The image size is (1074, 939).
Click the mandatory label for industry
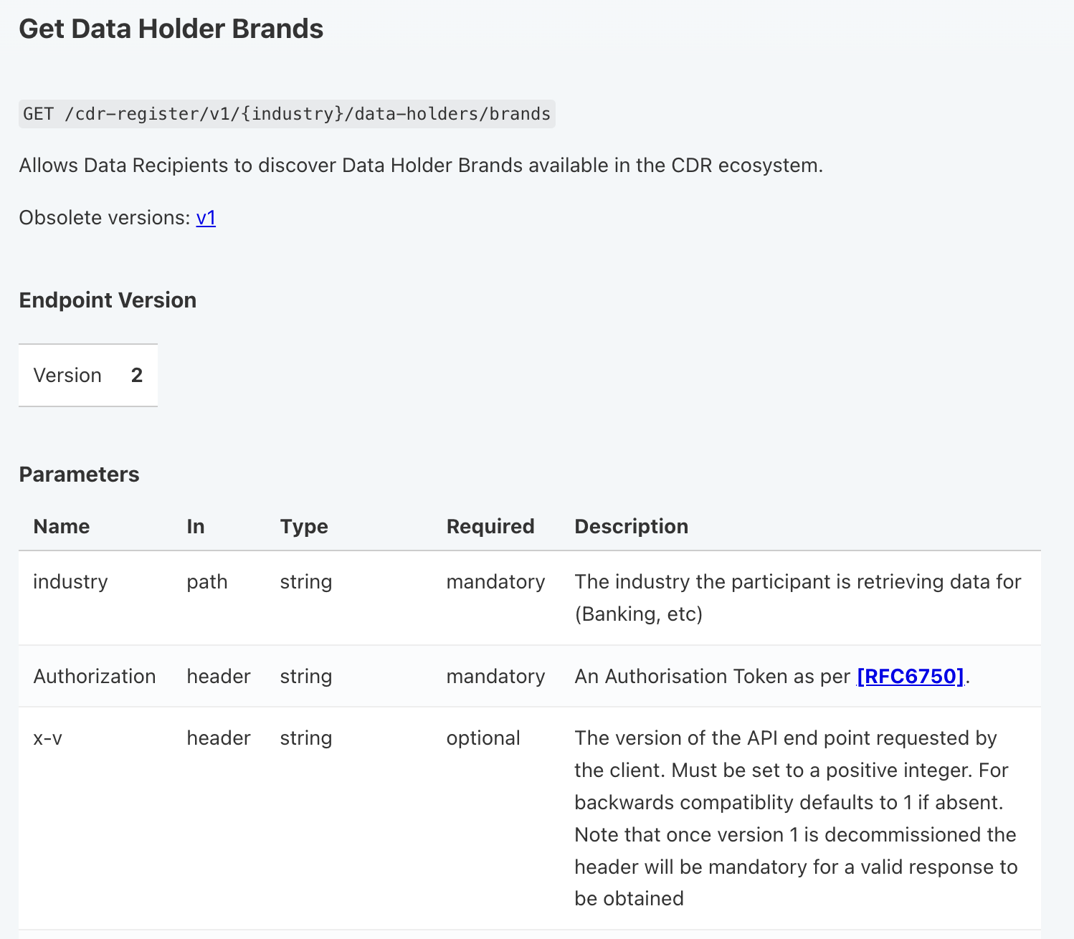pyautogui.click(x=495, y=581)
